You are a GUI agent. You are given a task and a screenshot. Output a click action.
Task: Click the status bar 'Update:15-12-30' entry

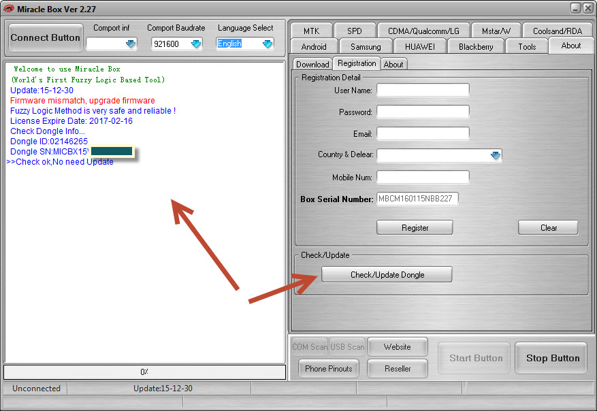(163, 388)
